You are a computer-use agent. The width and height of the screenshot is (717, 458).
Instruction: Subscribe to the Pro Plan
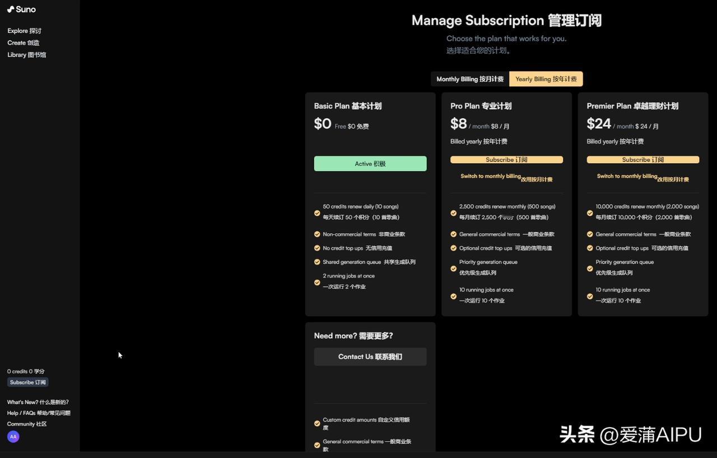coord(506,160)
